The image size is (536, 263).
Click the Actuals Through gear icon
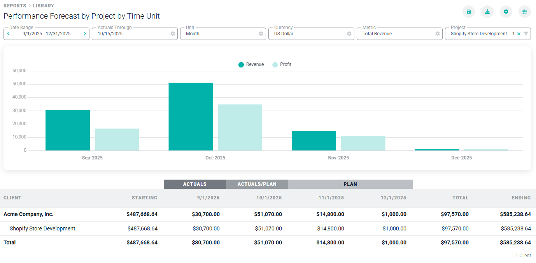[173, 34]
